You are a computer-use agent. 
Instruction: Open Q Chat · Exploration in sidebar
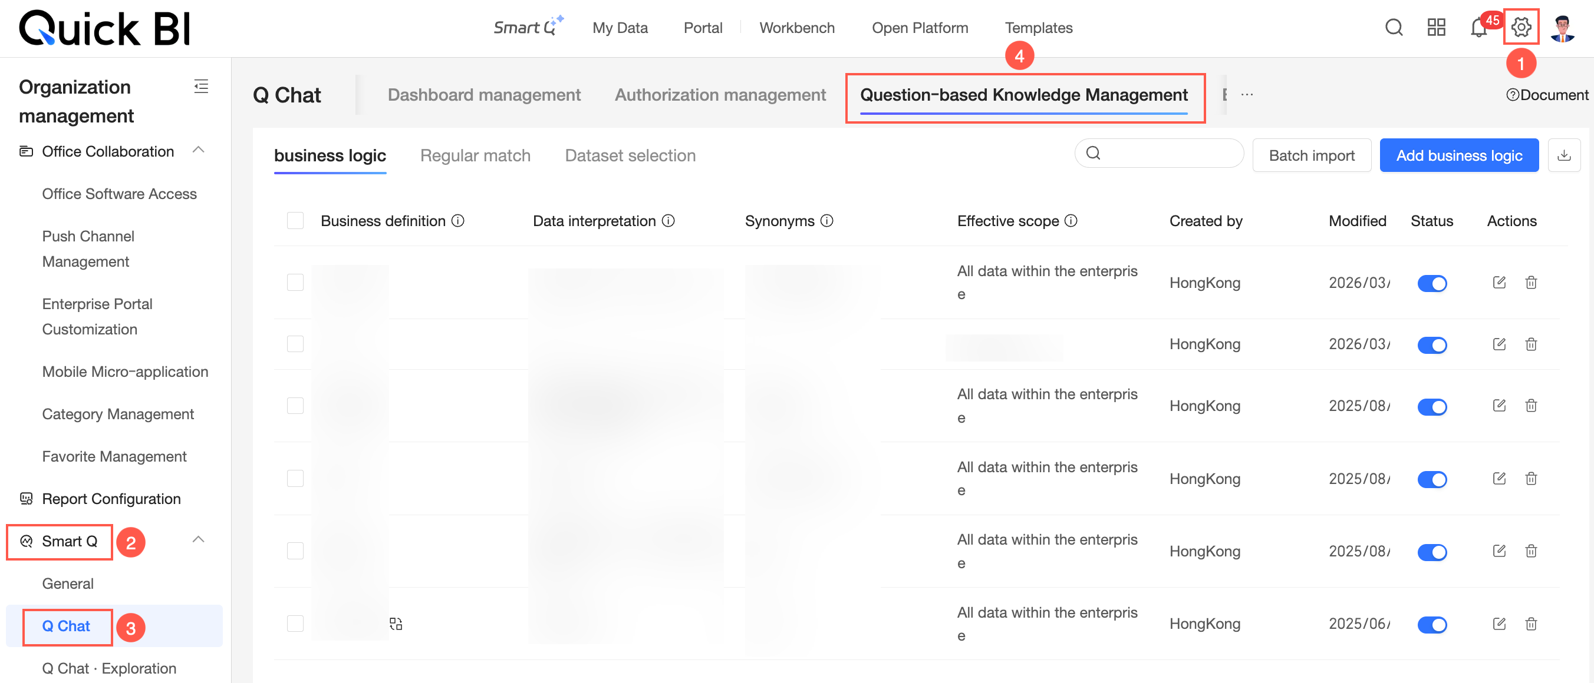(x=109, y=668)
